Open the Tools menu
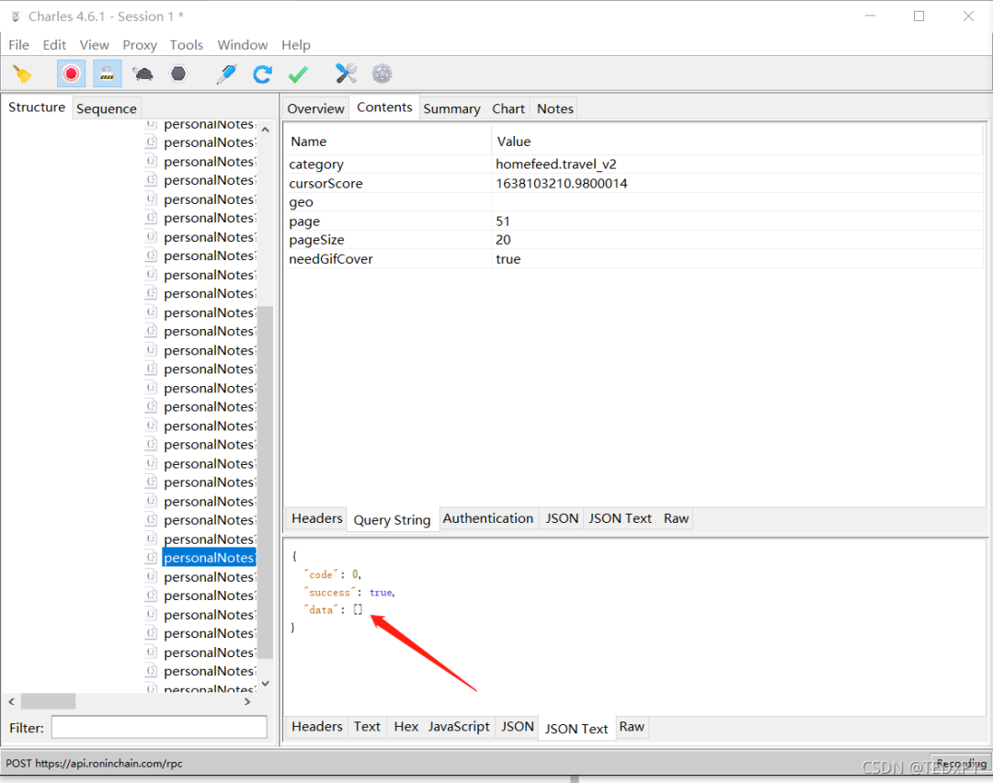The height and width of the screenshot is (783, 993). 186,45
